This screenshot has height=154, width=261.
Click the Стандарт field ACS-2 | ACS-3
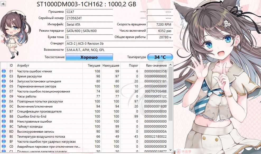click(x=119, y=44)
